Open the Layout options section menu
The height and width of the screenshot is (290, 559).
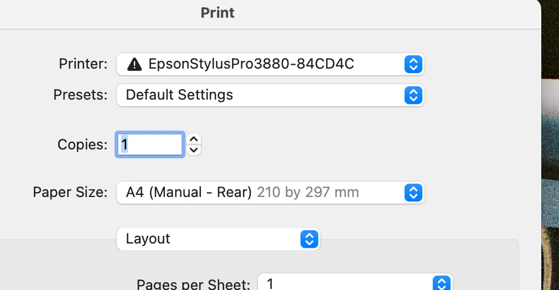[x=218, y=239]
